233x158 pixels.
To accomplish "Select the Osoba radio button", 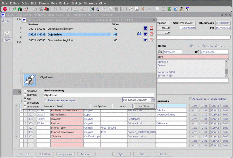I will coord(204,46).
